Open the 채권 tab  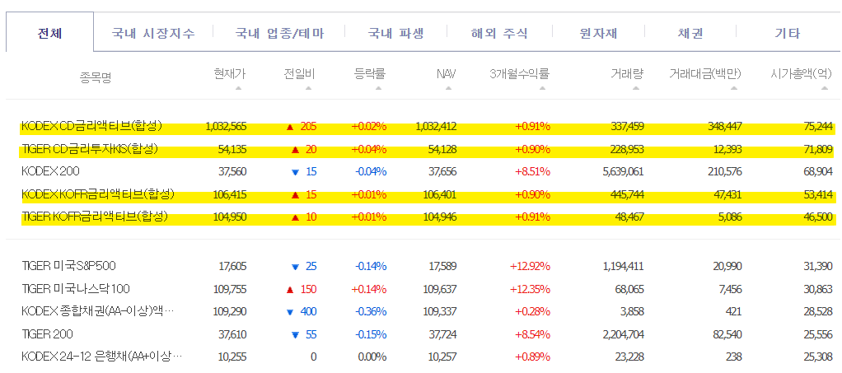(x=690, y=33)
